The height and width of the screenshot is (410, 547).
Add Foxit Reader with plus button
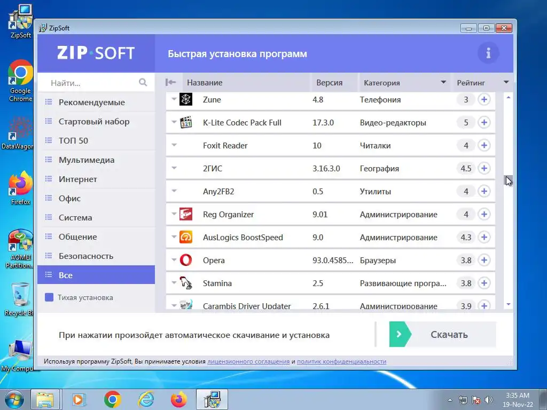[x=484, y=145]
